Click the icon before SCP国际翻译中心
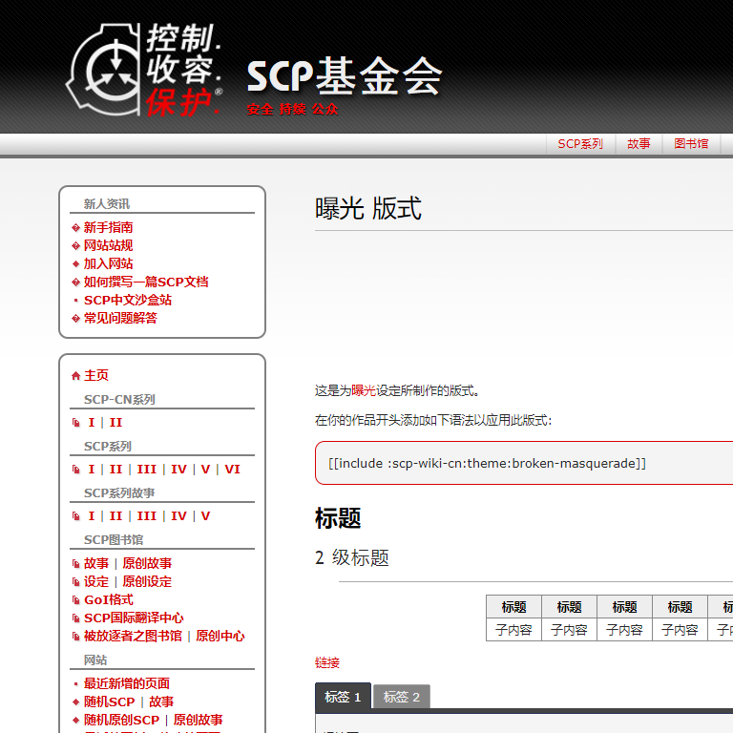Screen dimensions: 733x733 (x=76, y=618)
